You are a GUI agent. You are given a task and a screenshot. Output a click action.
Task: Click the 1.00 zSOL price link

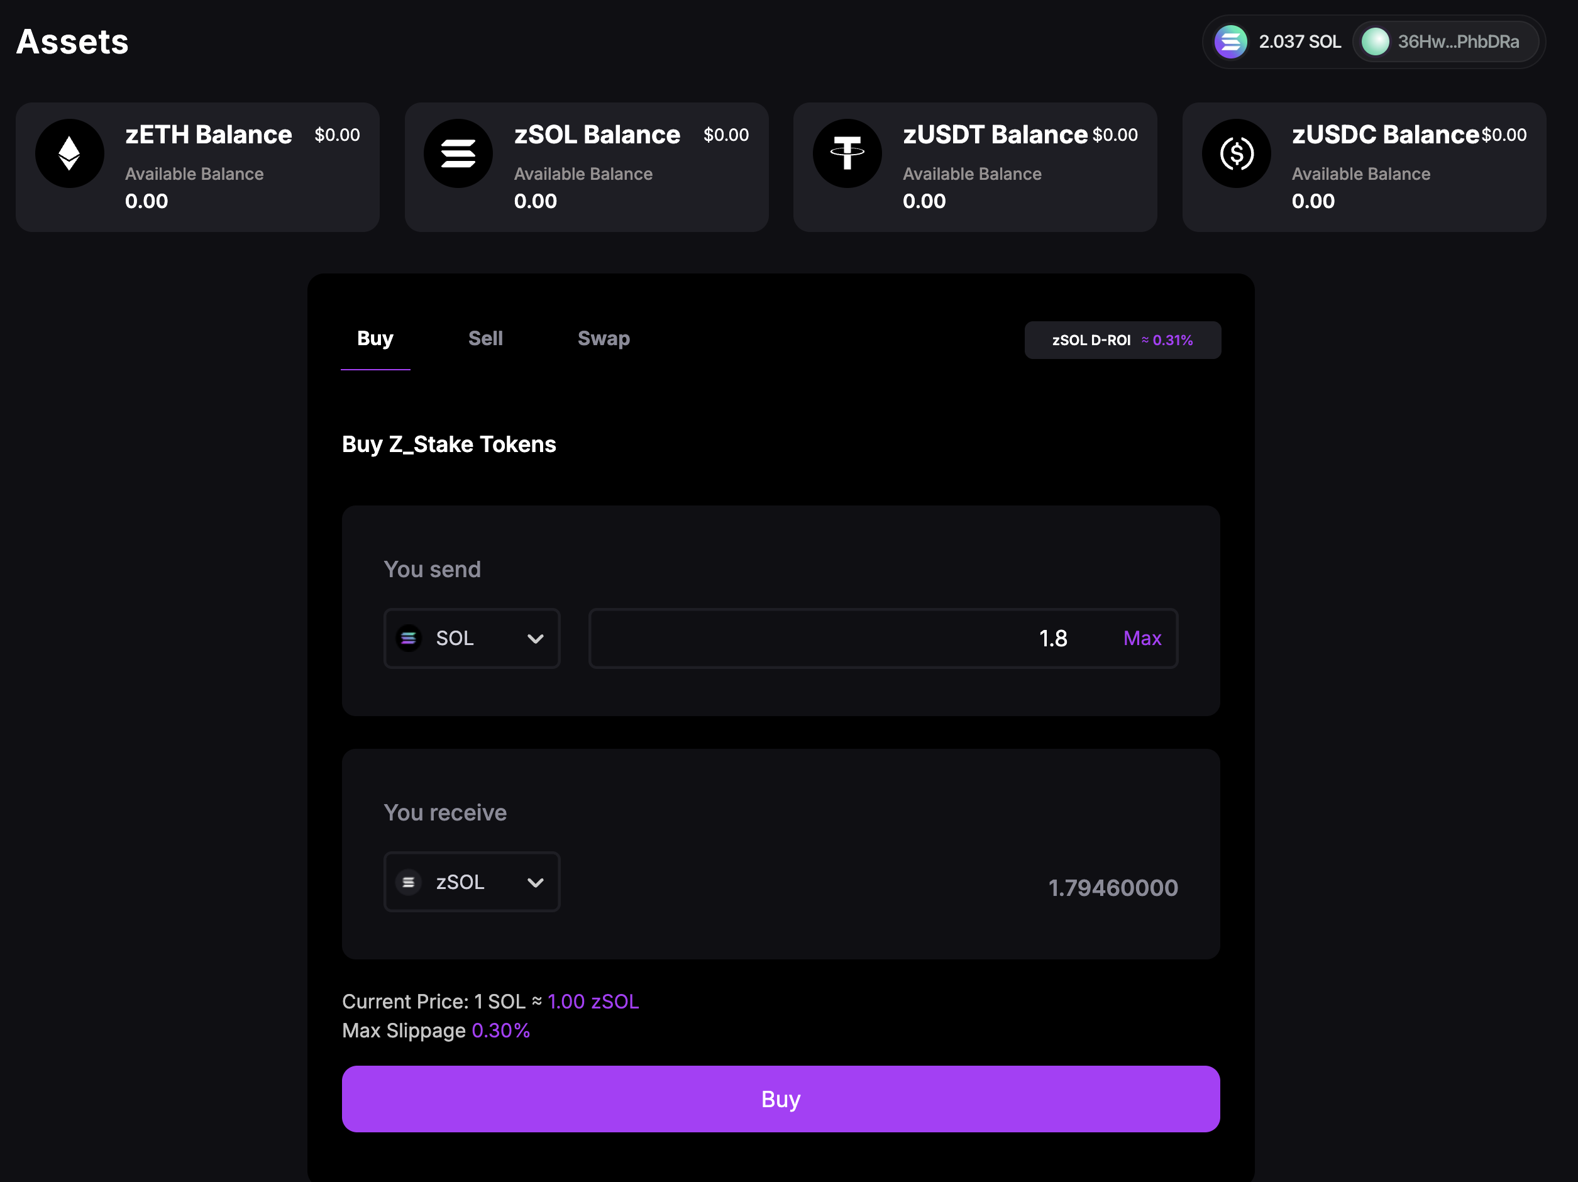593,1002
